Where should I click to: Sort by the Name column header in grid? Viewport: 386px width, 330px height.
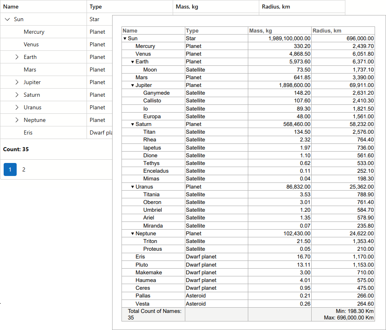[x=11, y=7]
